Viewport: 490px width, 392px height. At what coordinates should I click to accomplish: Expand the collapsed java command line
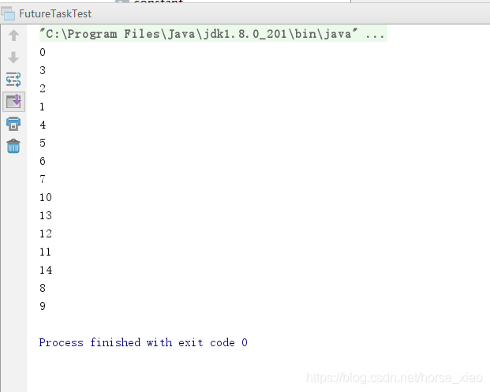click(213, 34)
